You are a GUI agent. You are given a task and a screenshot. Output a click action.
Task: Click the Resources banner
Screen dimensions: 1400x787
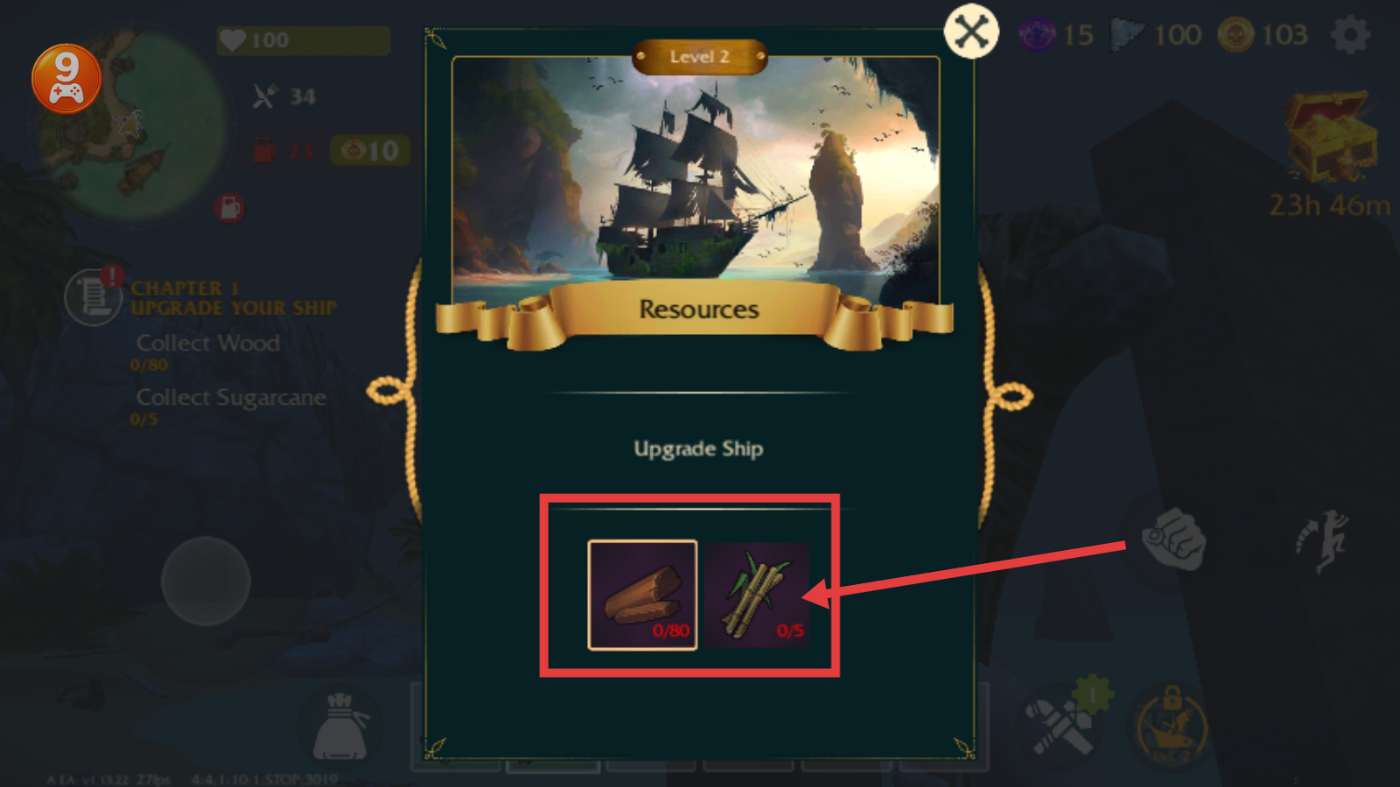click(698, 310)
